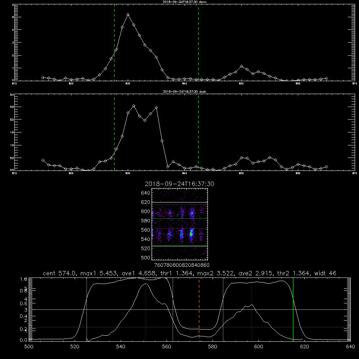Select the right green dashed line in dawn plot
Image resolution: width=359 pixels, height=359 pixels.
coord(198,42)
